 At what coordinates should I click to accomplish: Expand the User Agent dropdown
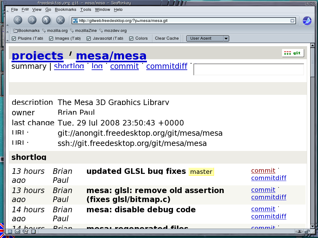[226, 38]
